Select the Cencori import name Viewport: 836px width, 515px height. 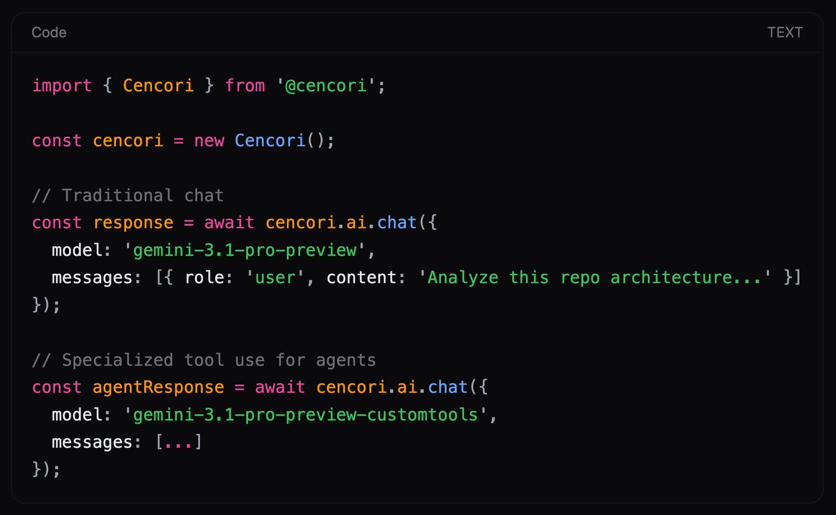tap(157, 85)
